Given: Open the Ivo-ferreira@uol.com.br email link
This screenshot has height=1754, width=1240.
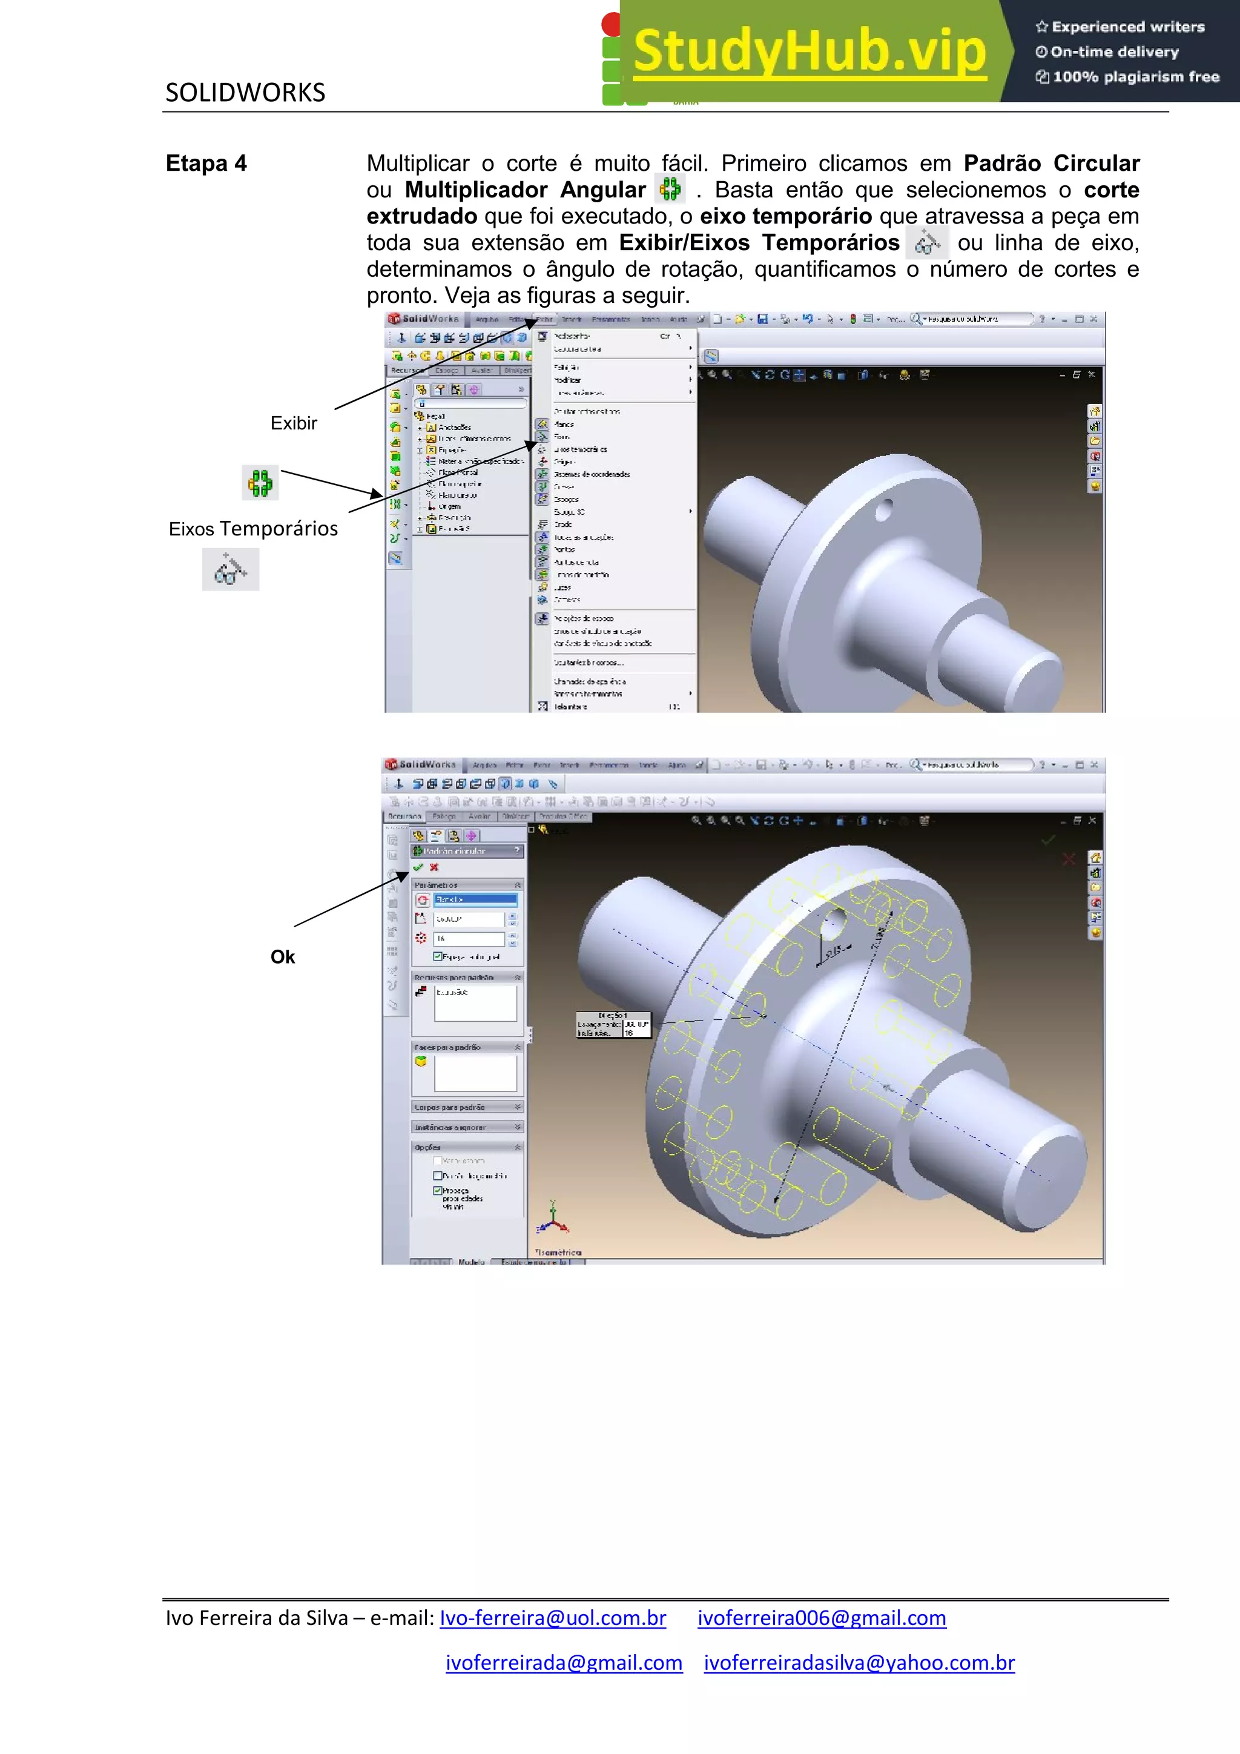Looking at the screenshot, I should click(553, 1617).
